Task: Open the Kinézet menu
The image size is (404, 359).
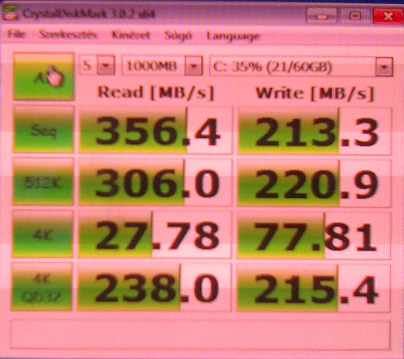Action: click(131, 35)
